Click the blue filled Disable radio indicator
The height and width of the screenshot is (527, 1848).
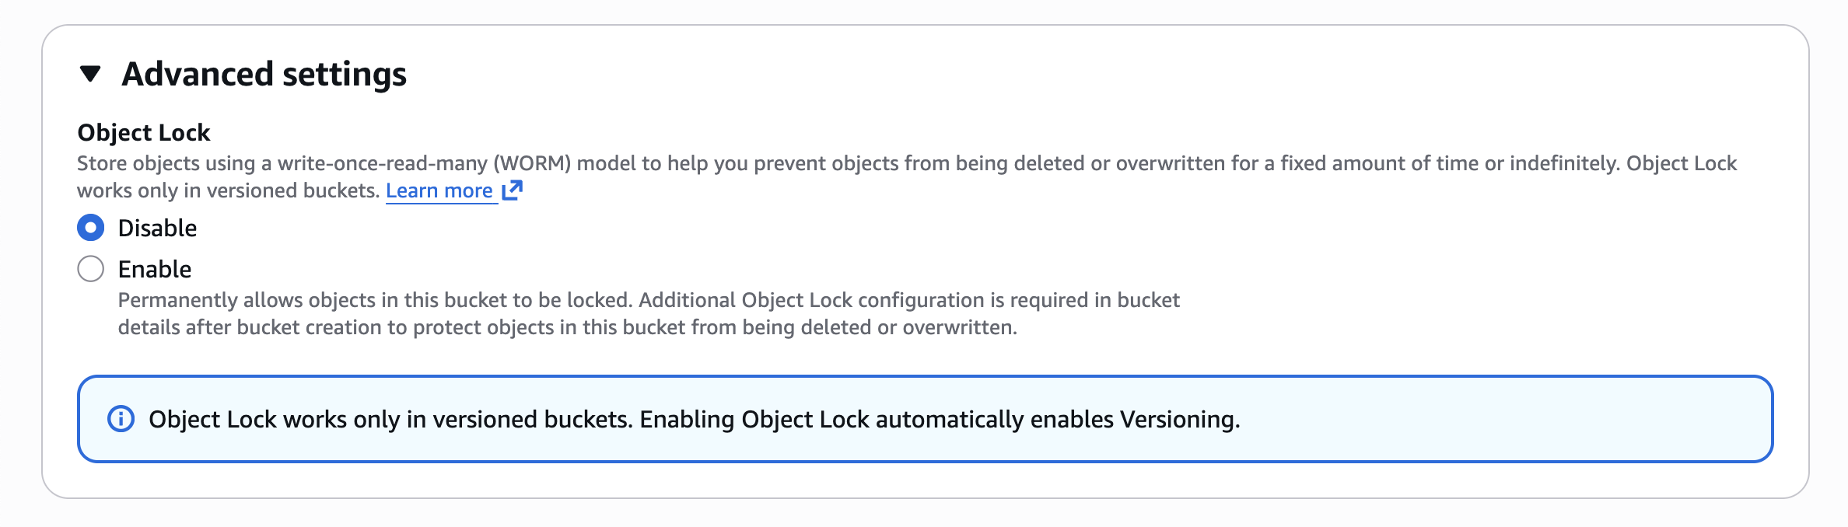pyautogui.click(x=89, y=228)
